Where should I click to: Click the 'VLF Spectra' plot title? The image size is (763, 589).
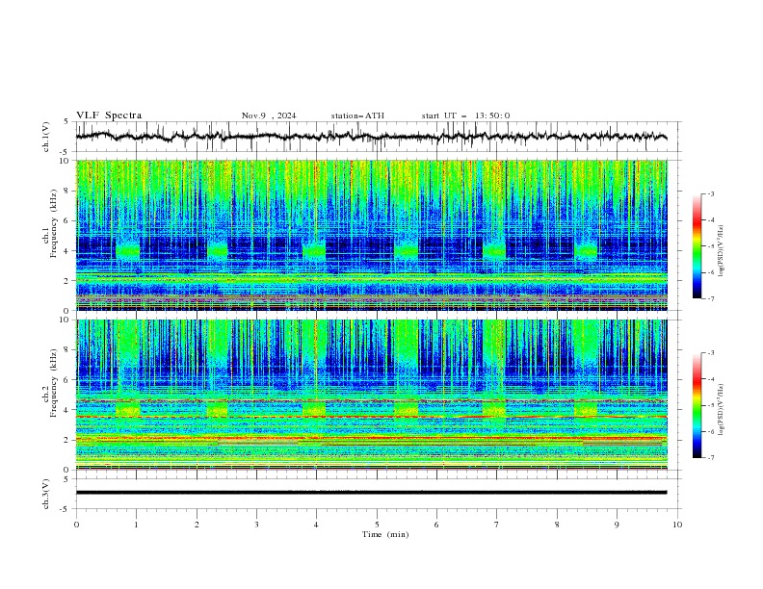(109, 115)
